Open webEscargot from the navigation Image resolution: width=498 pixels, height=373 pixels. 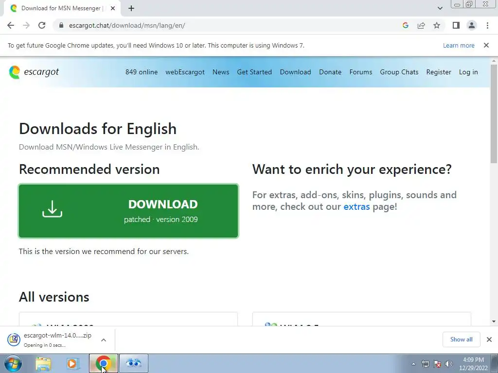point(185,72)
